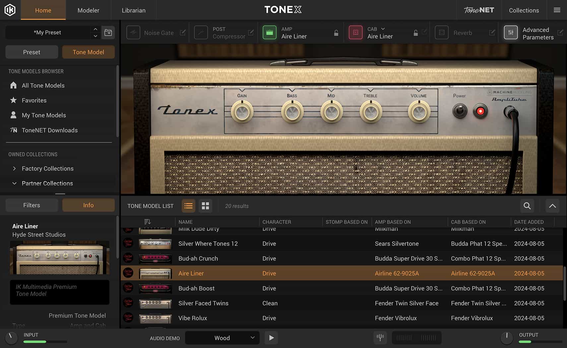Switch Tone Model List to grid view
This screenshot has width=567, height=348.
(x=205, y=206)
